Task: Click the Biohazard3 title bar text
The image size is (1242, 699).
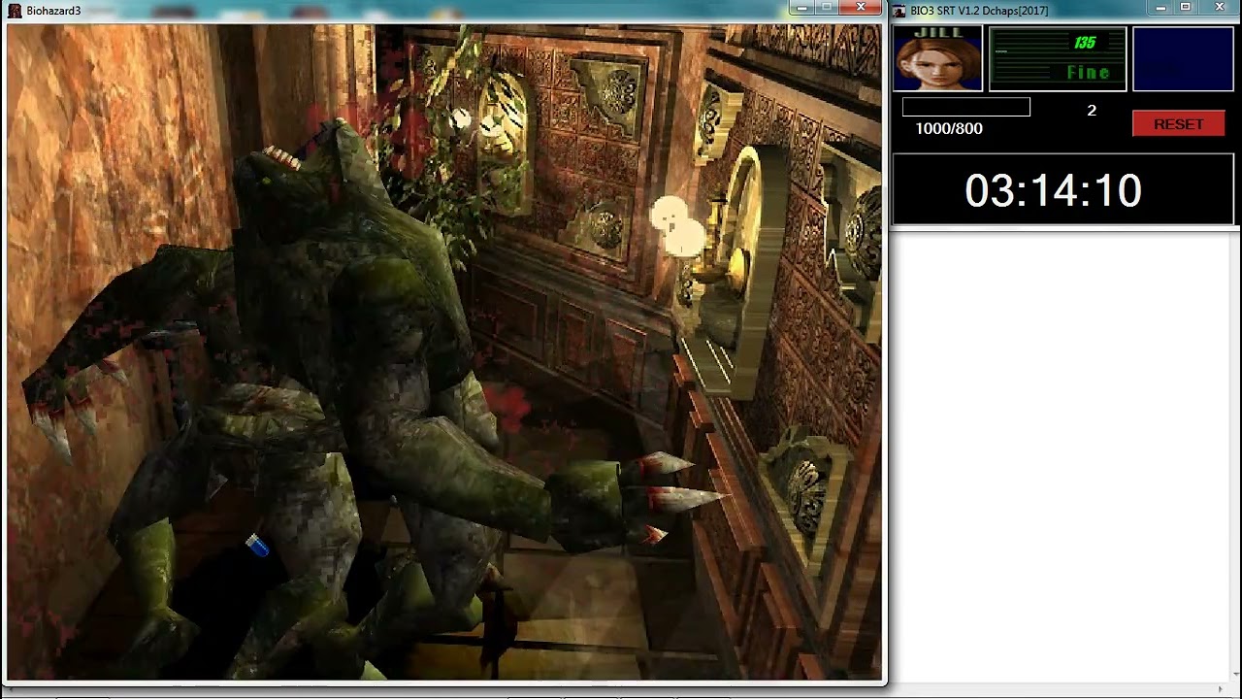Action: tap(53, 11)
